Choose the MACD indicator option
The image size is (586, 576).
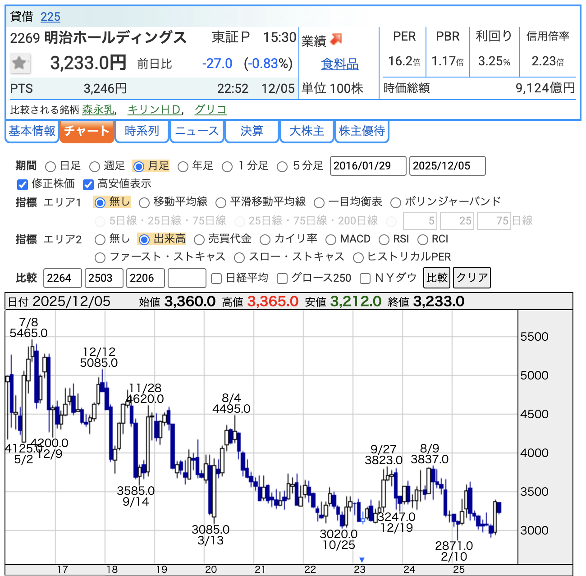pyautogui.click(x=331, y=240)
